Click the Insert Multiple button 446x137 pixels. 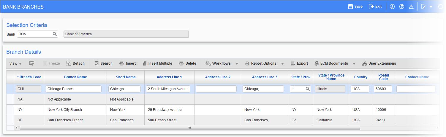(157, 63)
